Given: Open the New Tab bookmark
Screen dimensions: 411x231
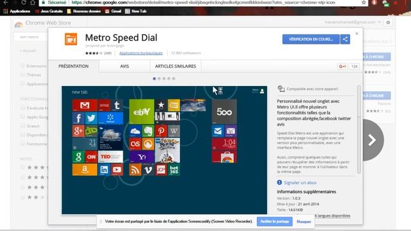Looking at the screenshot, I should tap(136, 12).
